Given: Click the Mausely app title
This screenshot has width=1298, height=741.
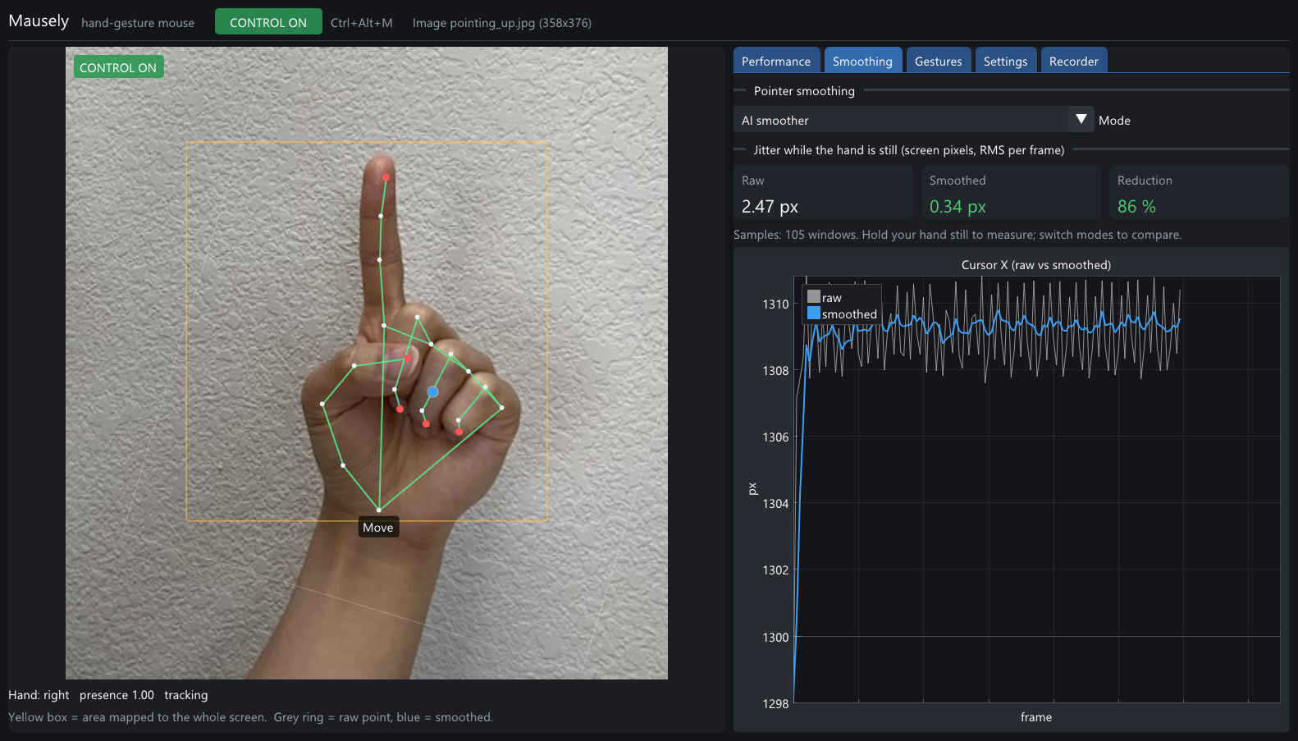Looking at the screenshot, I should [x=39, y=21].
